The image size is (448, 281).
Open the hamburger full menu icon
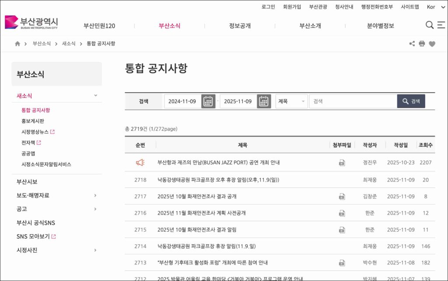441,25
